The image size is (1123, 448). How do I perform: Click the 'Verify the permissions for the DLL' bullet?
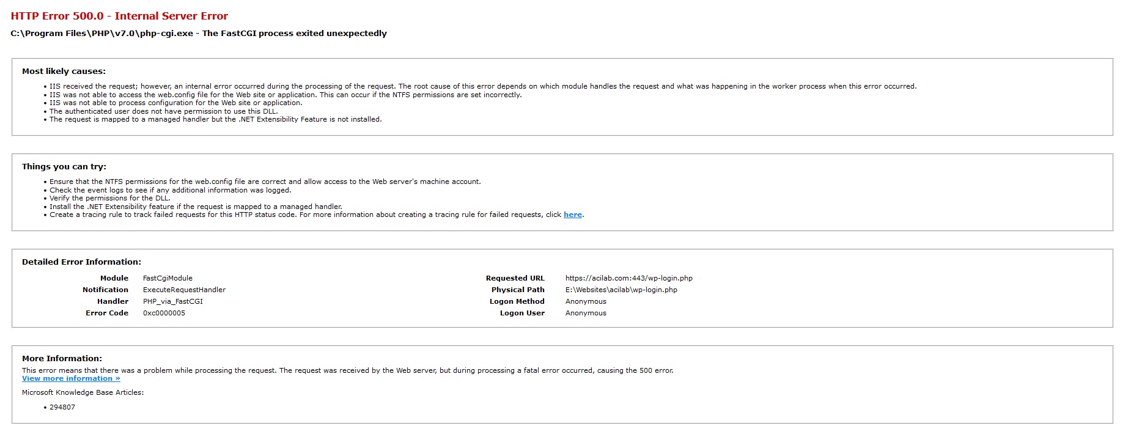click(x=110, y=198)
